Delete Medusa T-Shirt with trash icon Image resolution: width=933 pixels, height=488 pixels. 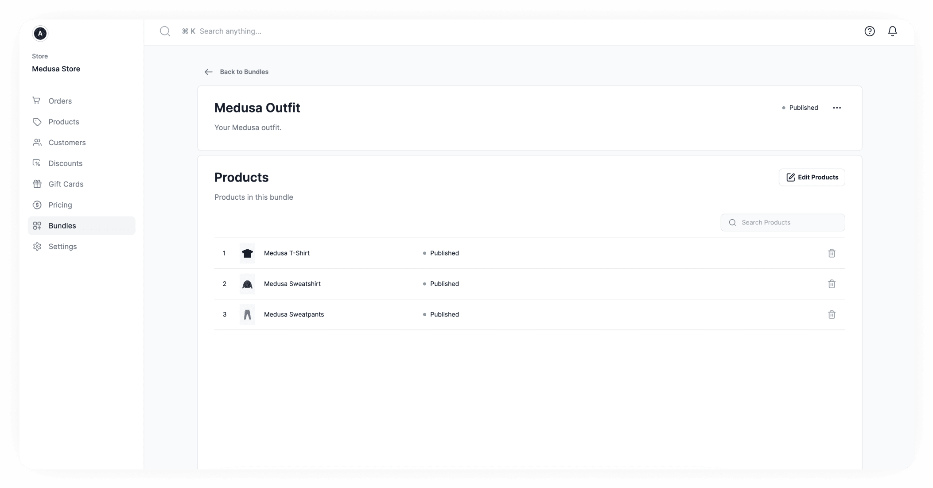coord(832,253)
